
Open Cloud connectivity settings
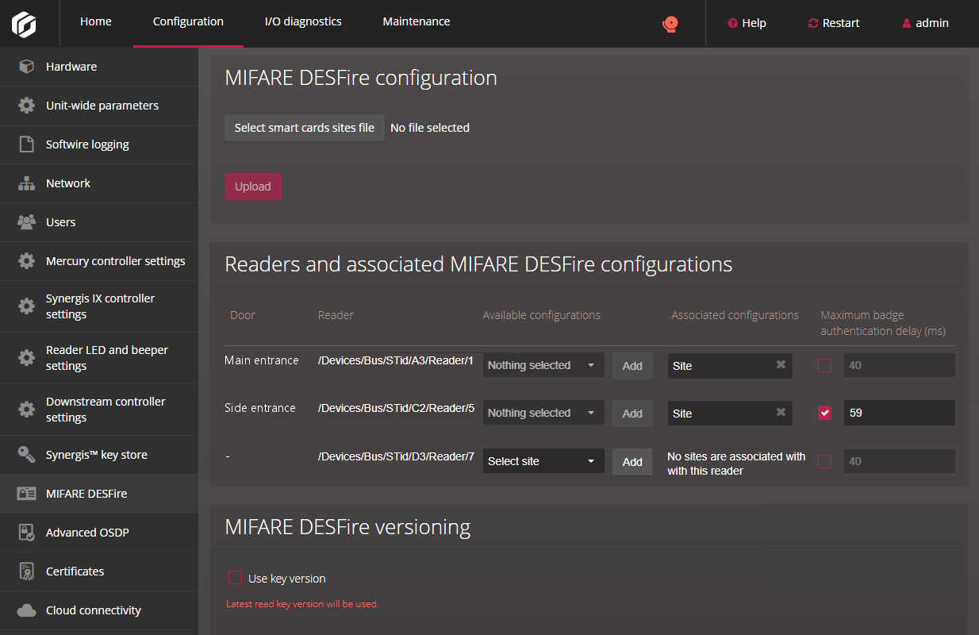(x=93, y=610)
